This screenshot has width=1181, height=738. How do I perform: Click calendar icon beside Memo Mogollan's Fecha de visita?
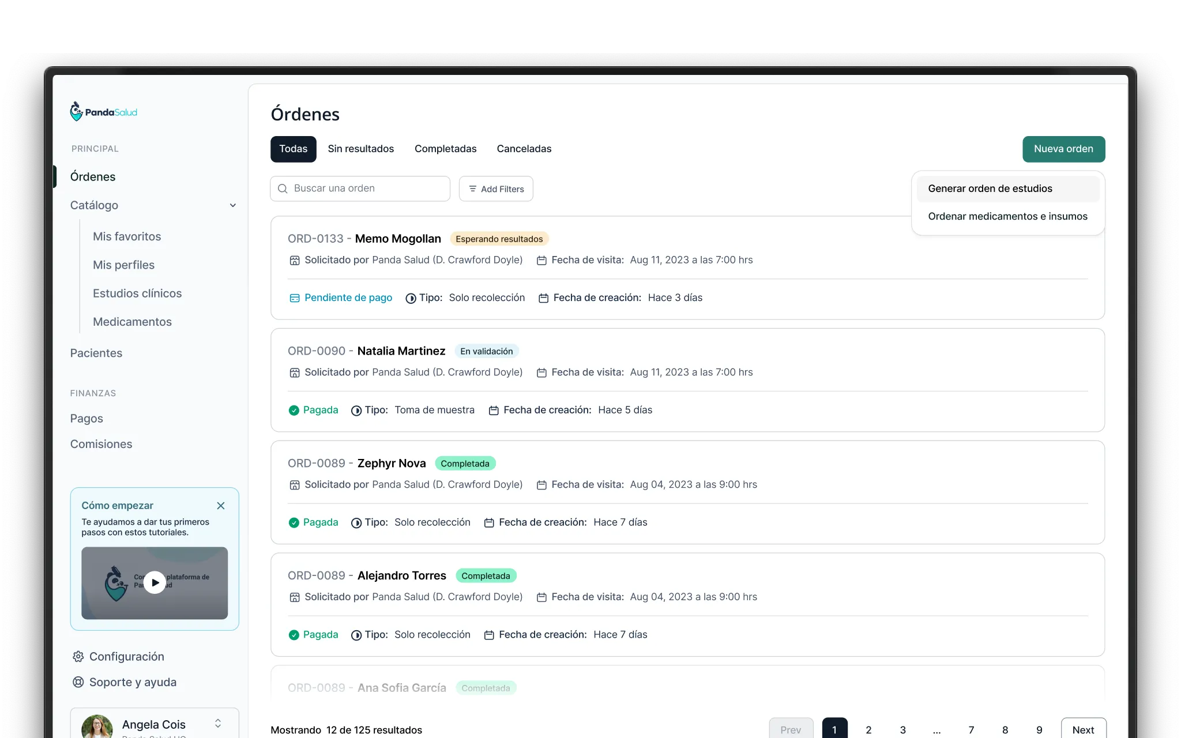point(541,261)
